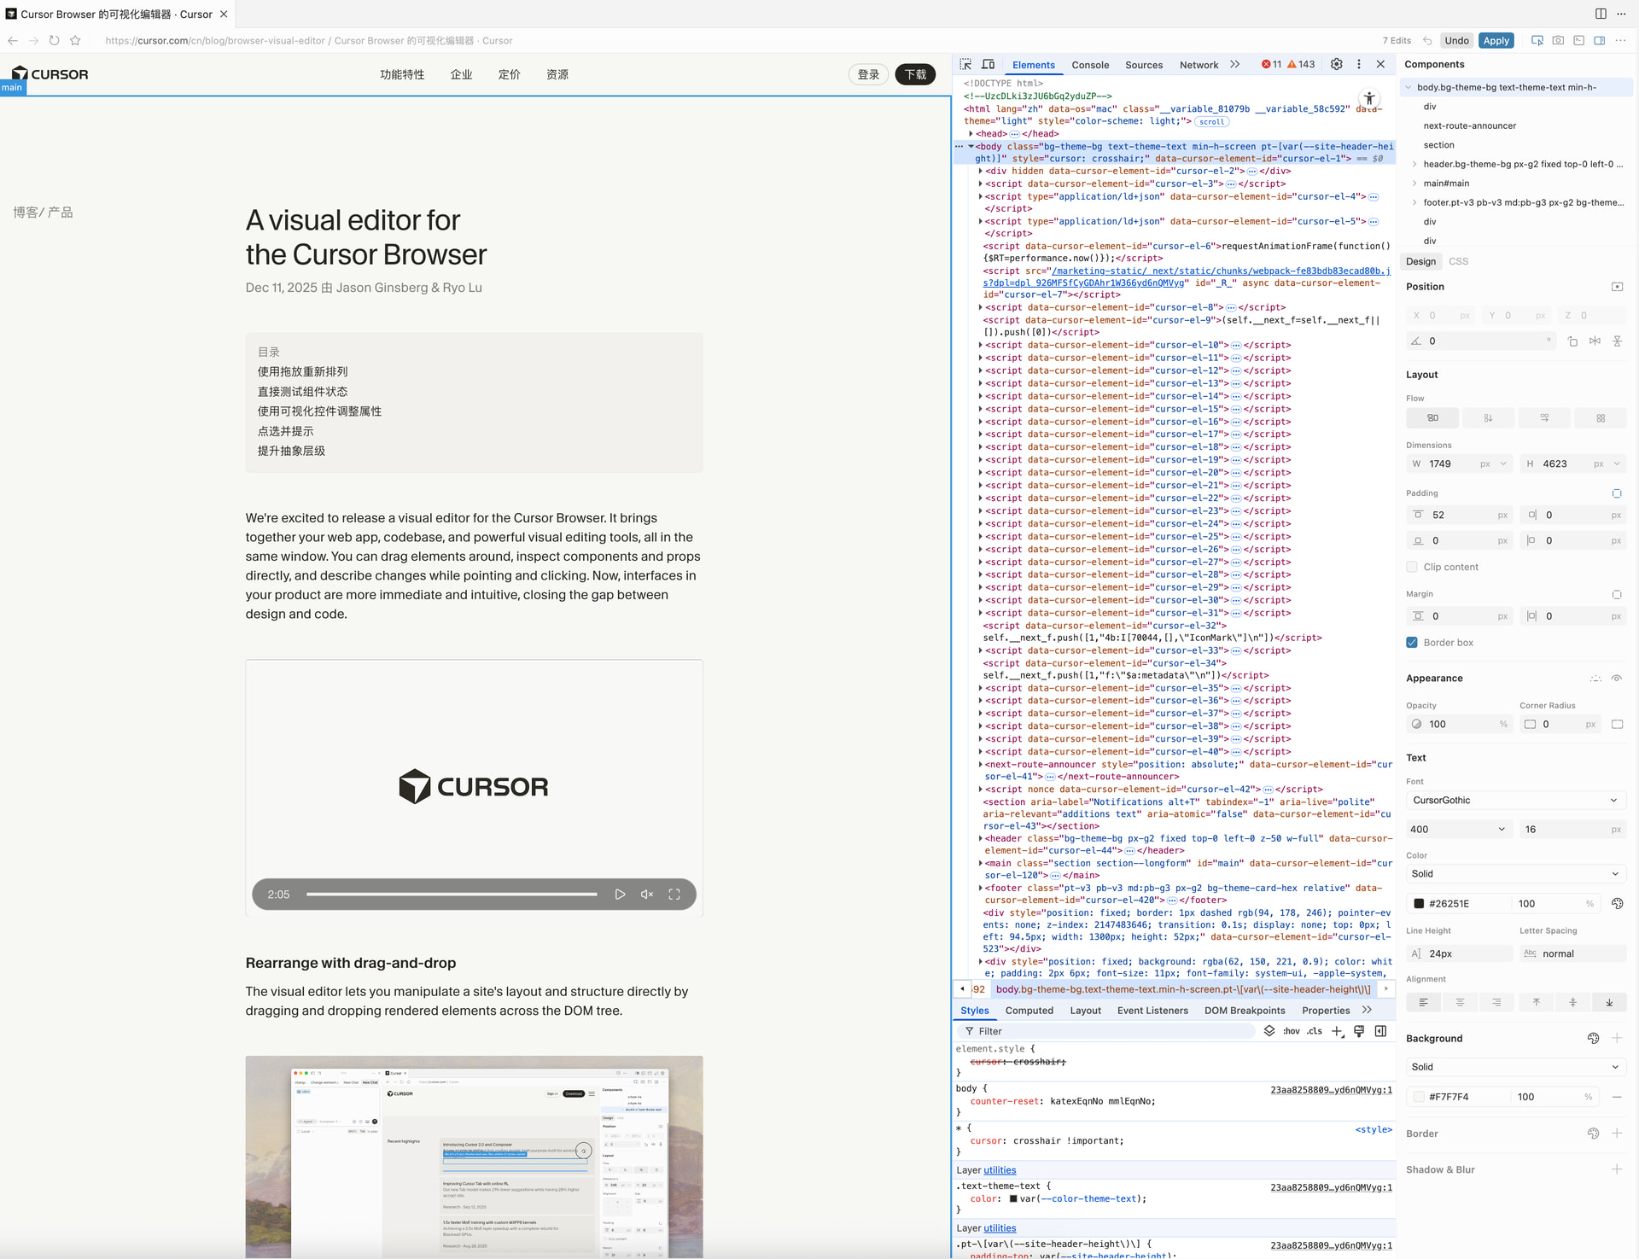Image resolution: width=1639 pixels, height=1259 pixels.
Task: Show more DevTools tabs chevron
Action: 1235,64
